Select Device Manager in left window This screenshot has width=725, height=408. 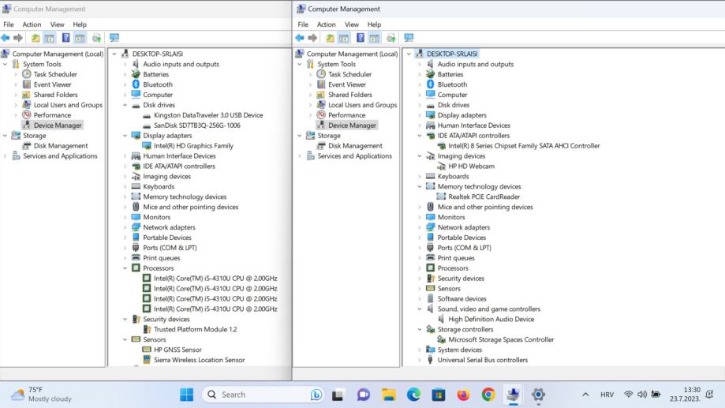58,125
